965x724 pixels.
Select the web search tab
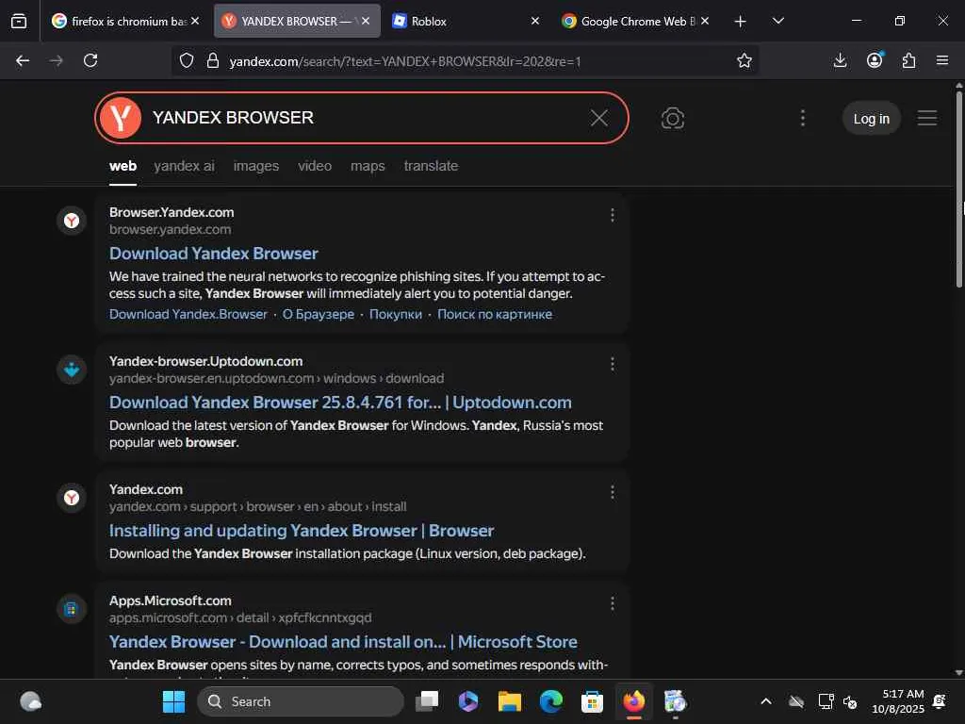coord(123,166)
